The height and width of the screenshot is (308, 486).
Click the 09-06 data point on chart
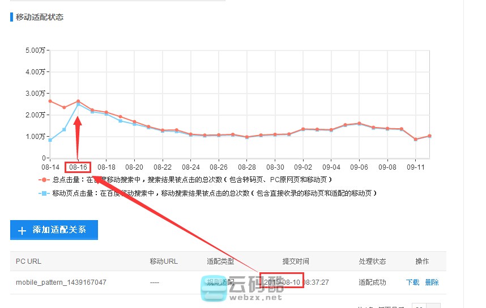pyautogui.click(x=359, y=123)
